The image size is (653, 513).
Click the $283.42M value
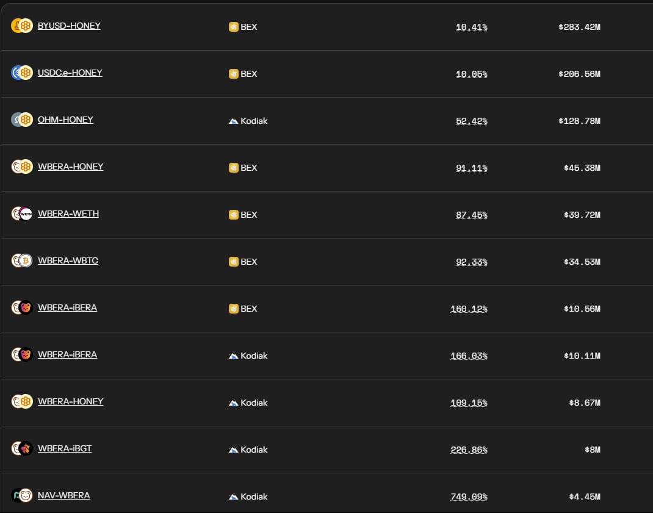coord(579,27)
